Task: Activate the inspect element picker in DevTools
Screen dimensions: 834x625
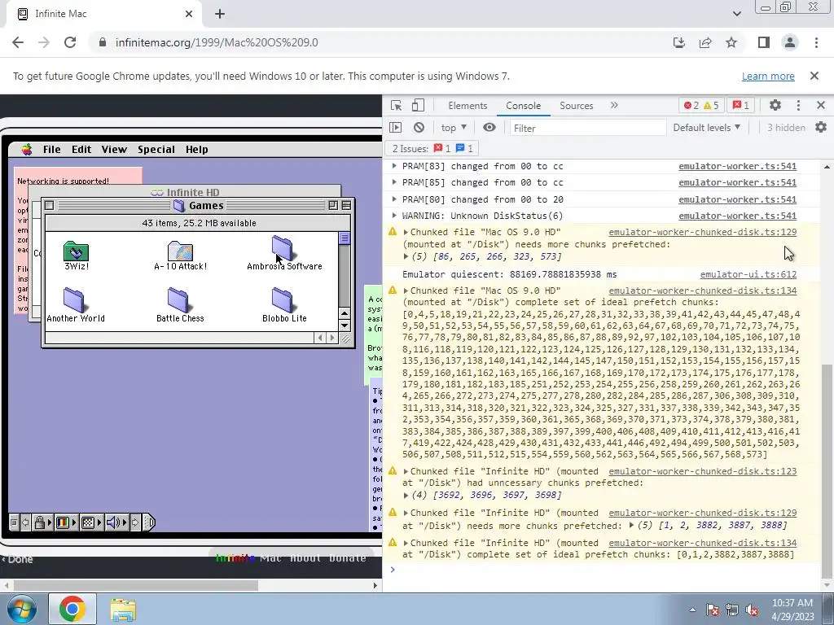Action: point(397,105)
